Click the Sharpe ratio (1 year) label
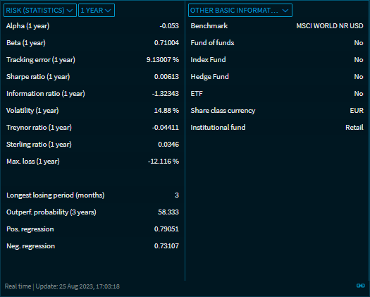Image resolution: width=370 pixels, height=297 pixels. [38, 77]
